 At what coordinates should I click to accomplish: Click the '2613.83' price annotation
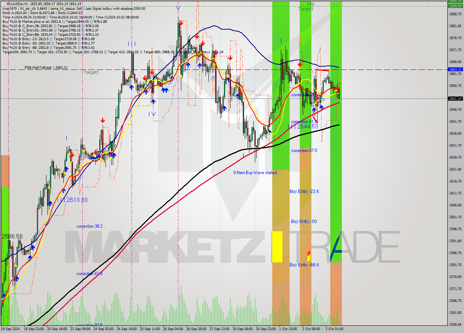[x=76, y=200]
